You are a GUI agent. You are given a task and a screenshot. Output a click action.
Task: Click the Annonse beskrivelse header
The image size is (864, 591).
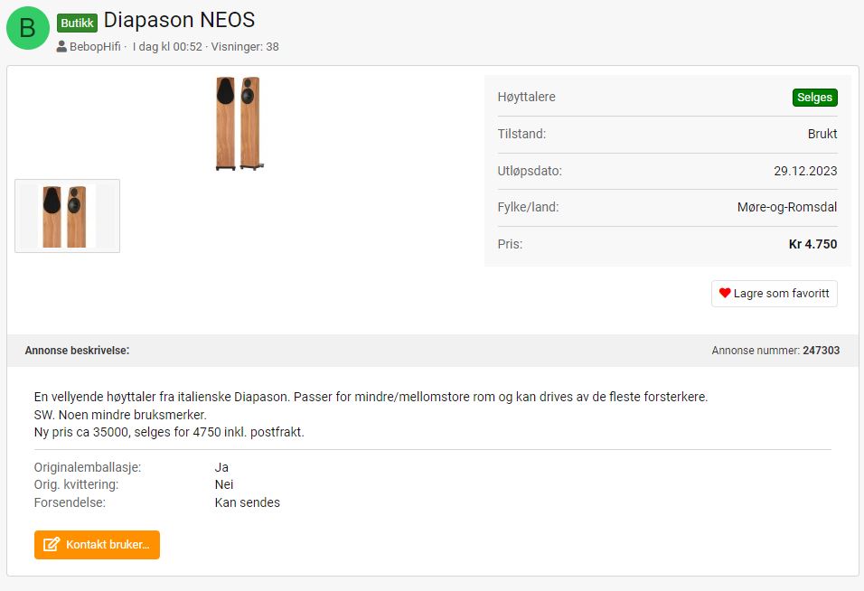tap(77, 351)
